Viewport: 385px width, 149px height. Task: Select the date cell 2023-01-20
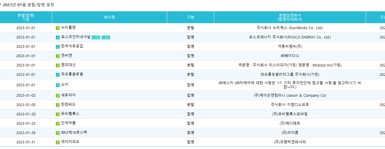(26, 114)
